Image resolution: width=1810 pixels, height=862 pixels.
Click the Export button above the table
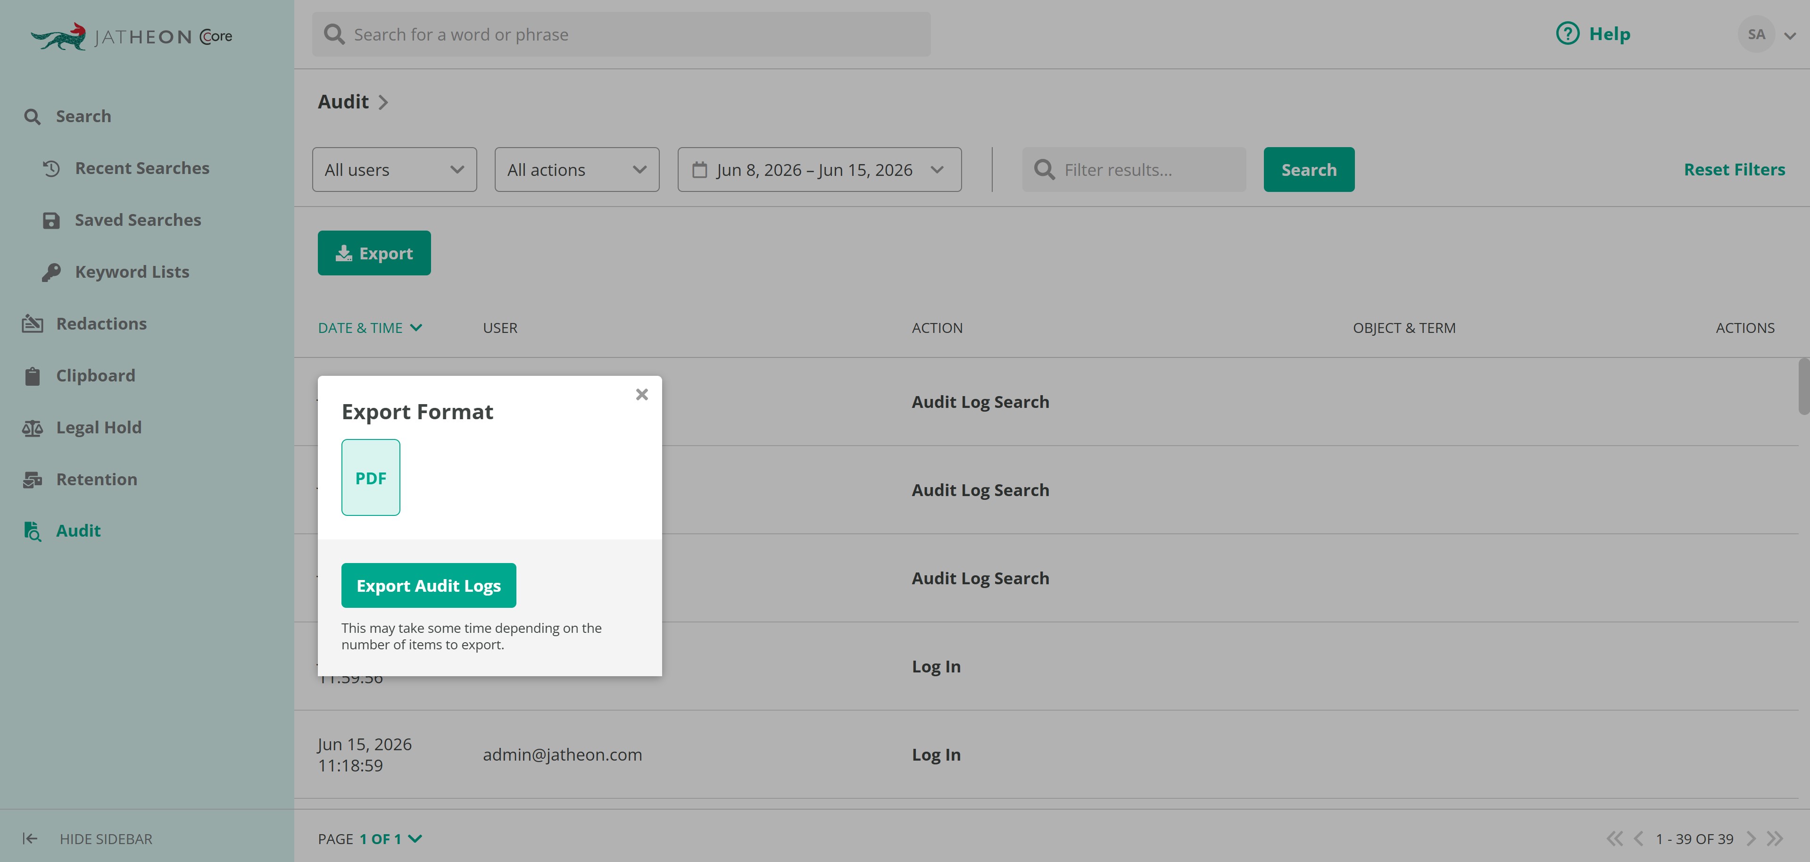(x=374, y=253)
